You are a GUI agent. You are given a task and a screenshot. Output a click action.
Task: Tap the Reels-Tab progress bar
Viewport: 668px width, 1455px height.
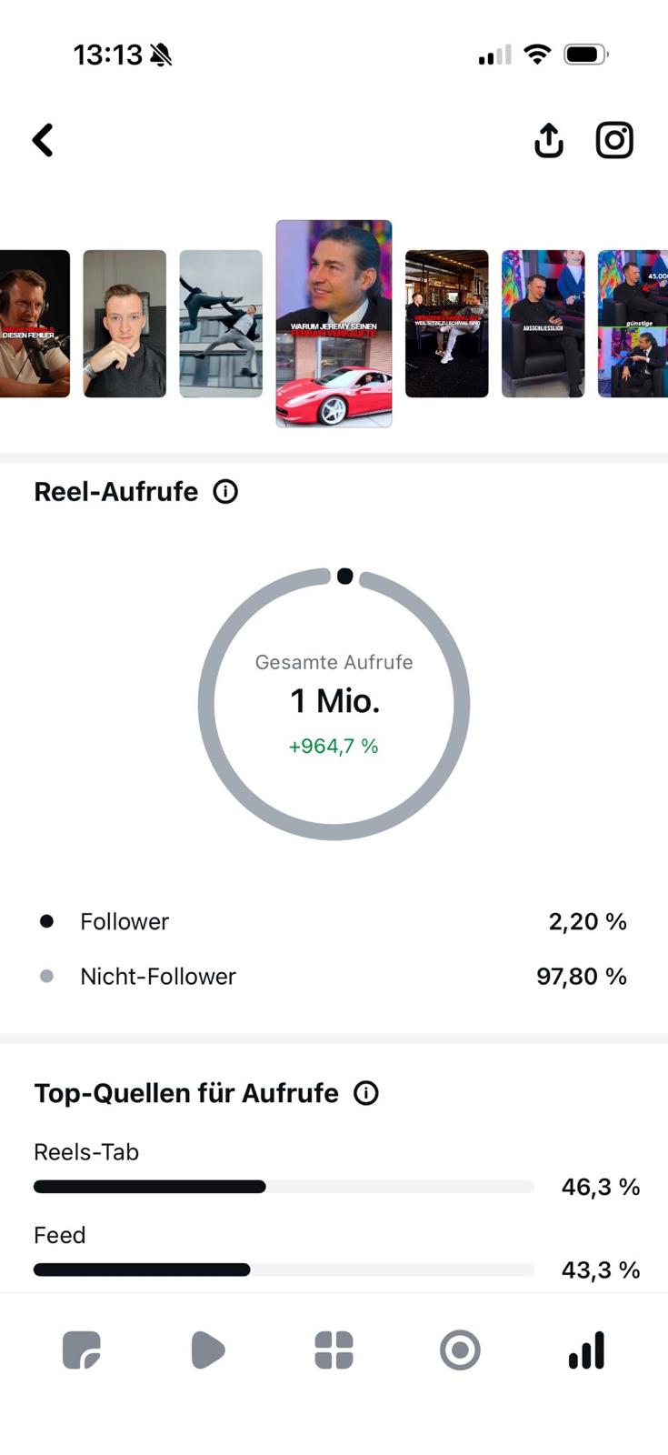pos(284,1187)
